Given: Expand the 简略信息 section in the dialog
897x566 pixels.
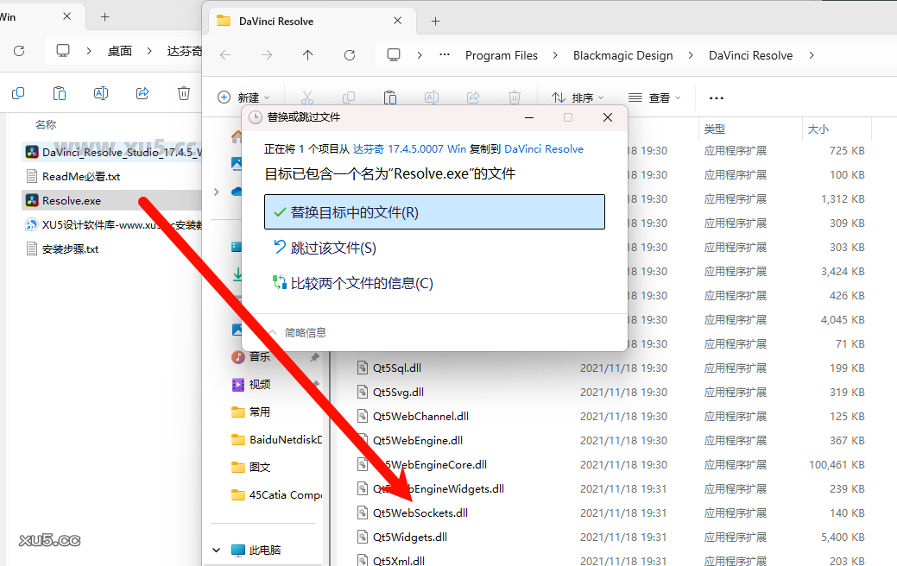Looking at the screenshot, I should click(x=303, y=331).
